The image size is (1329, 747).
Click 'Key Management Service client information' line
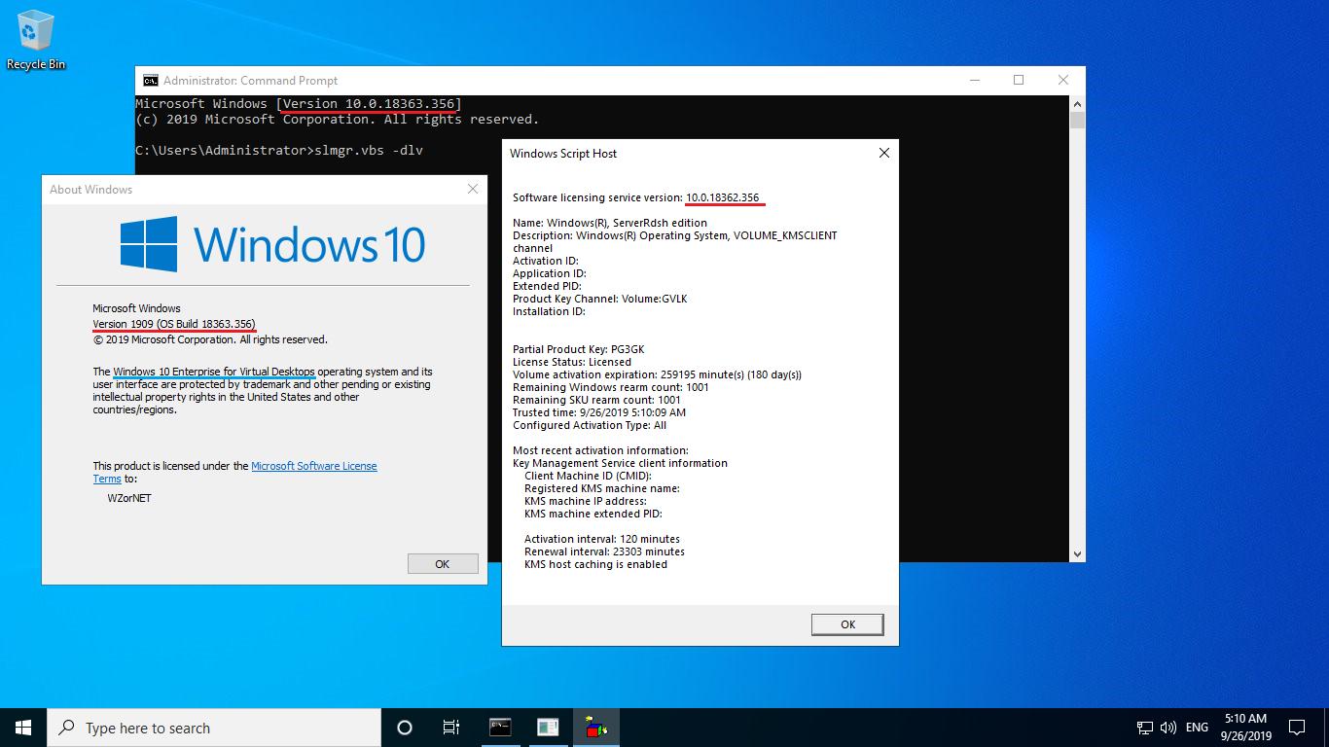click(621, 463)
